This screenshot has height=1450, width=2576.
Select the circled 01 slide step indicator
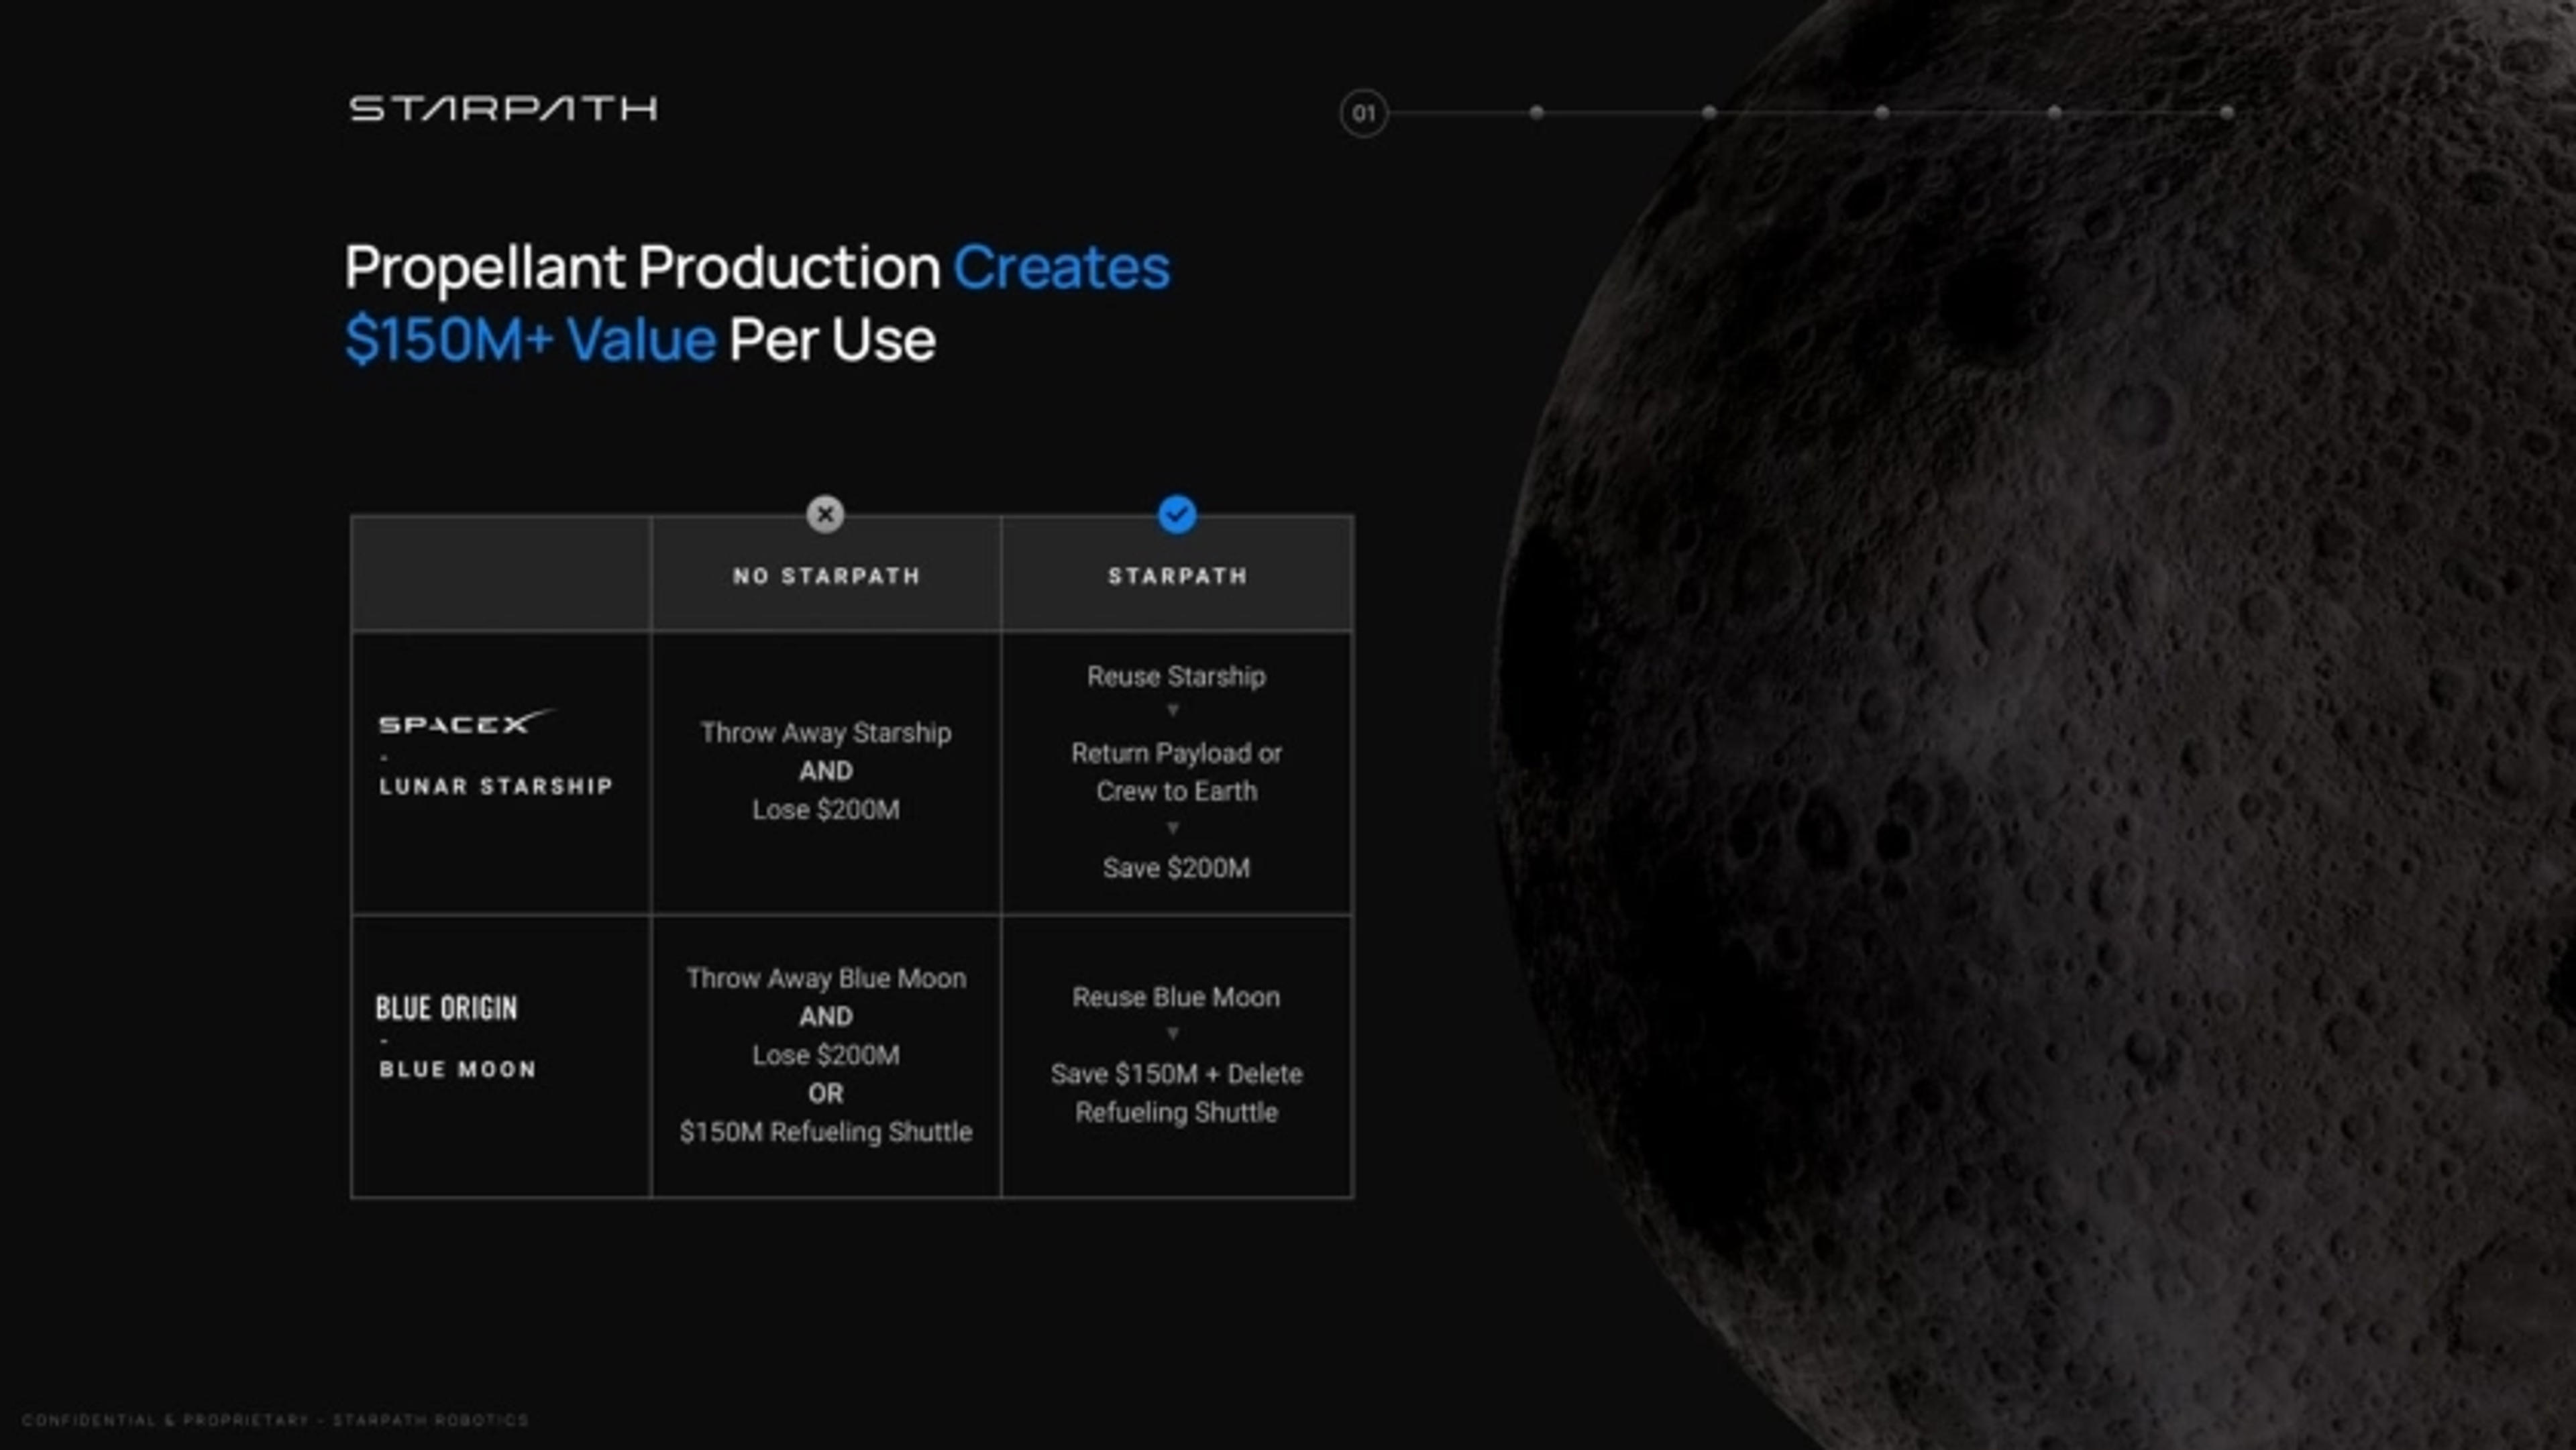tap(1363, 113)
